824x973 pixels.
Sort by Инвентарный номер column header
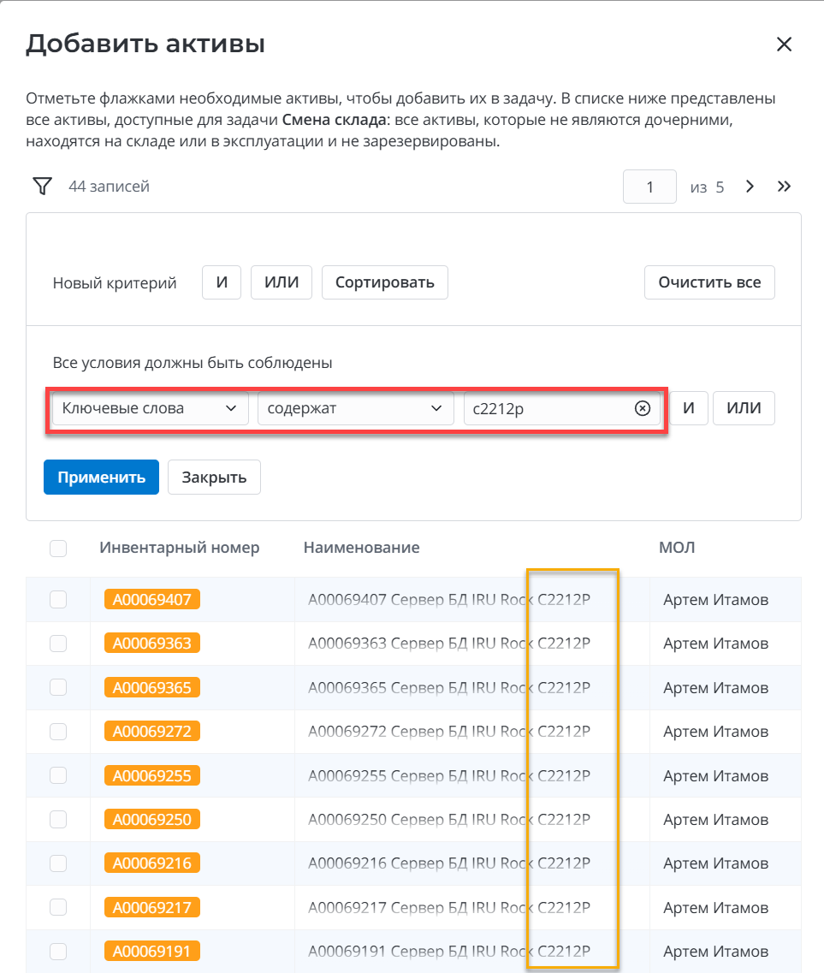coord(179,548)
